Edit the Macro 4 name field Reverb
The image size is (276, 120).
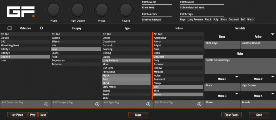258,104
